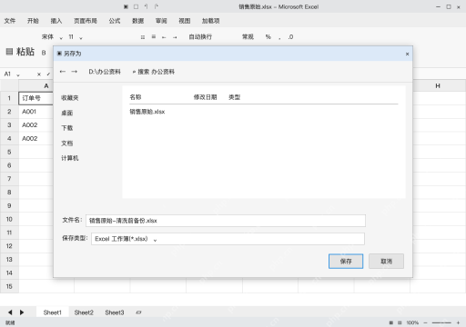Screen dimensions: 466x327
Task: Select 计算机 (Computer) in the dialog sidebar
Action: 70,158
